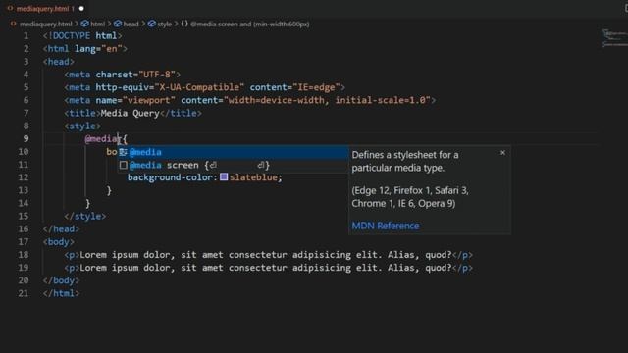Click the charset="UTF-8" meta on line 4

coord(135,75)
